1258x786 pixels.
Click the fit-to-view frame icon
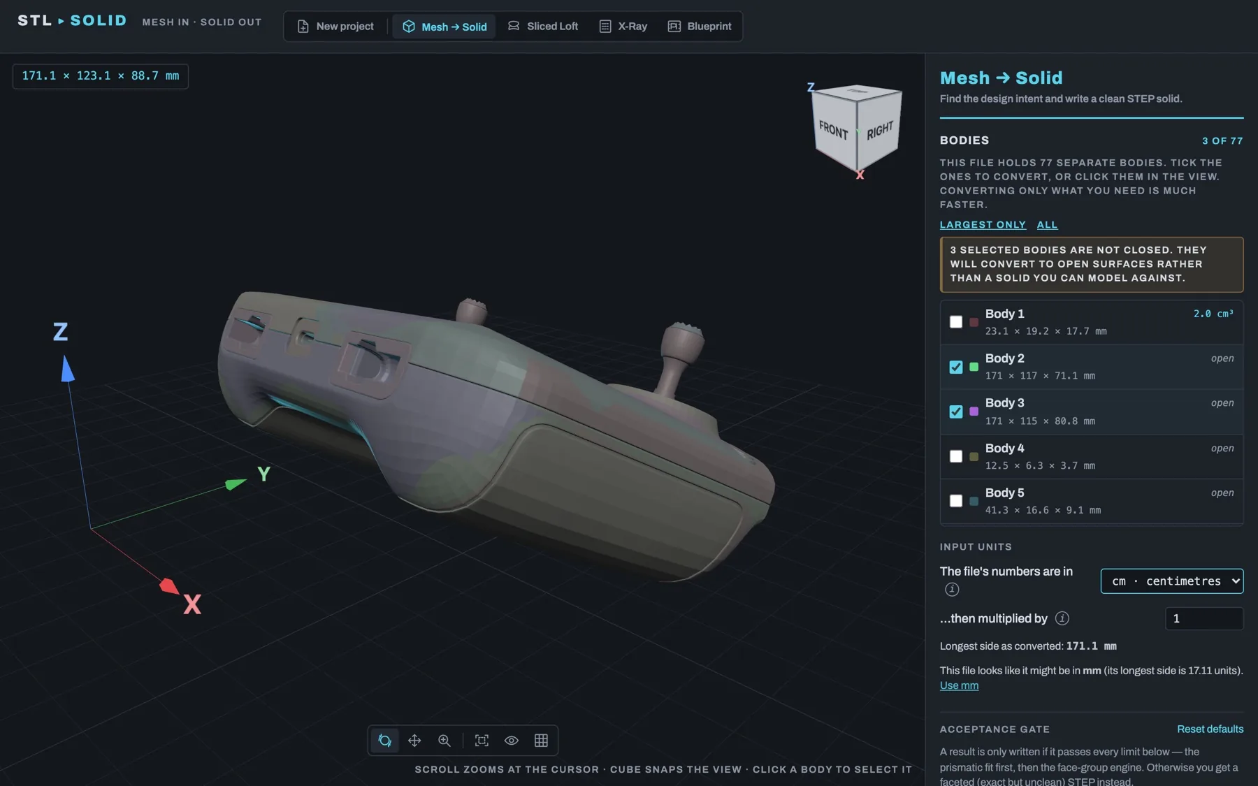click(482, 741)
